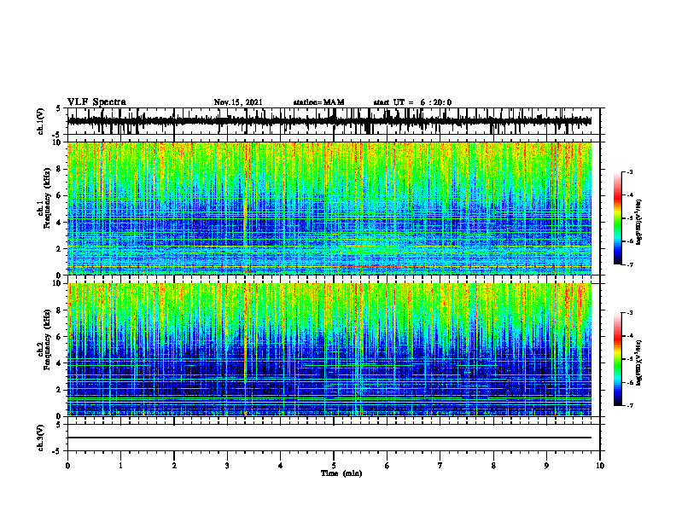Click time axis tick label "1"
The width and height of the screenshot is (676, 522).
point(120,466)
